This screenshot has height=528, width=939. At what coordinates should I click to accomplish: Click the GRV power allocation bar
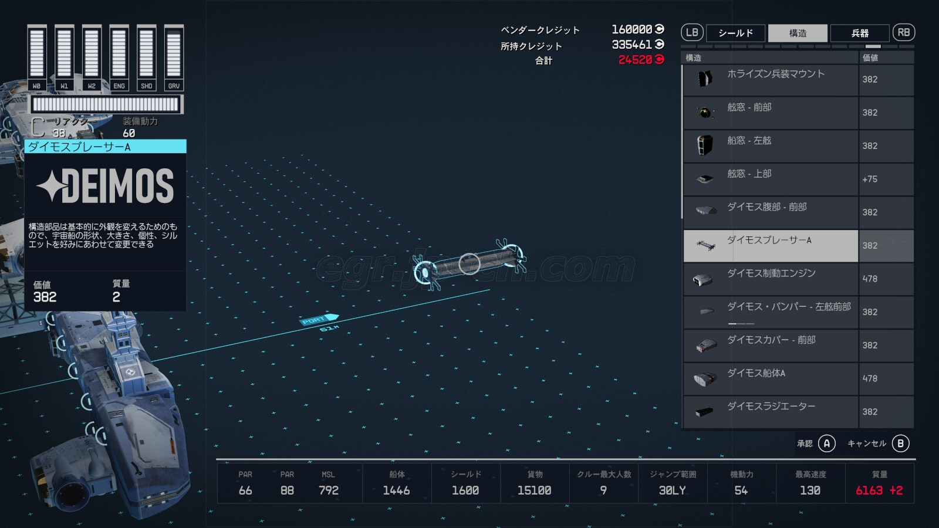tap(174, 53)
